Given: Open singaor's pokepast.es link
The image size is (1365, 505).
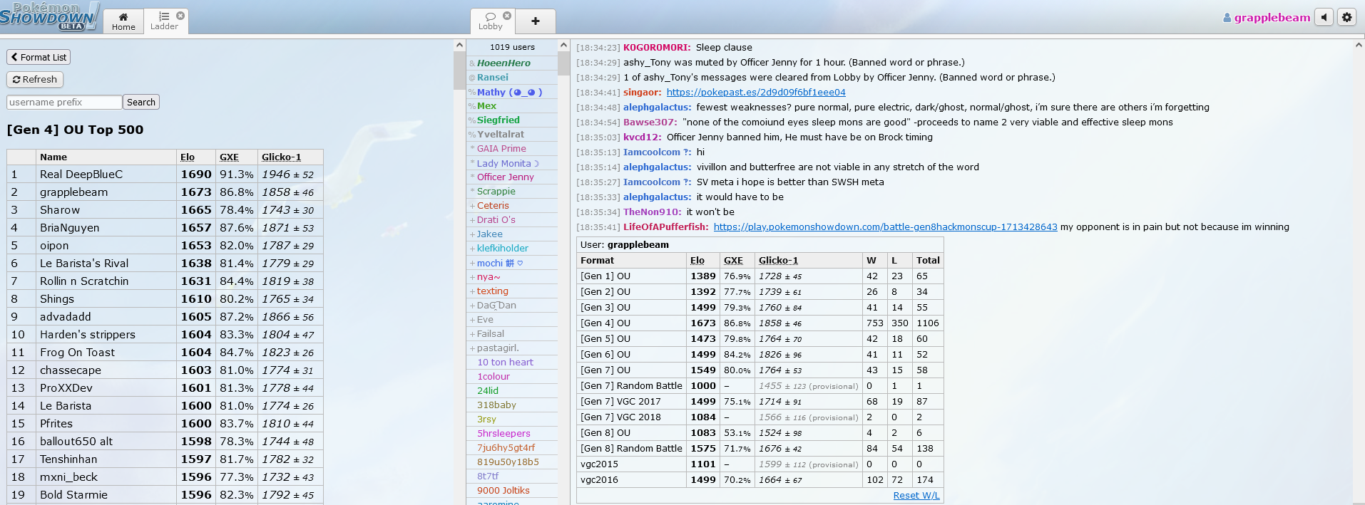Looking at the screenshot, I should [x=756, y=93].
